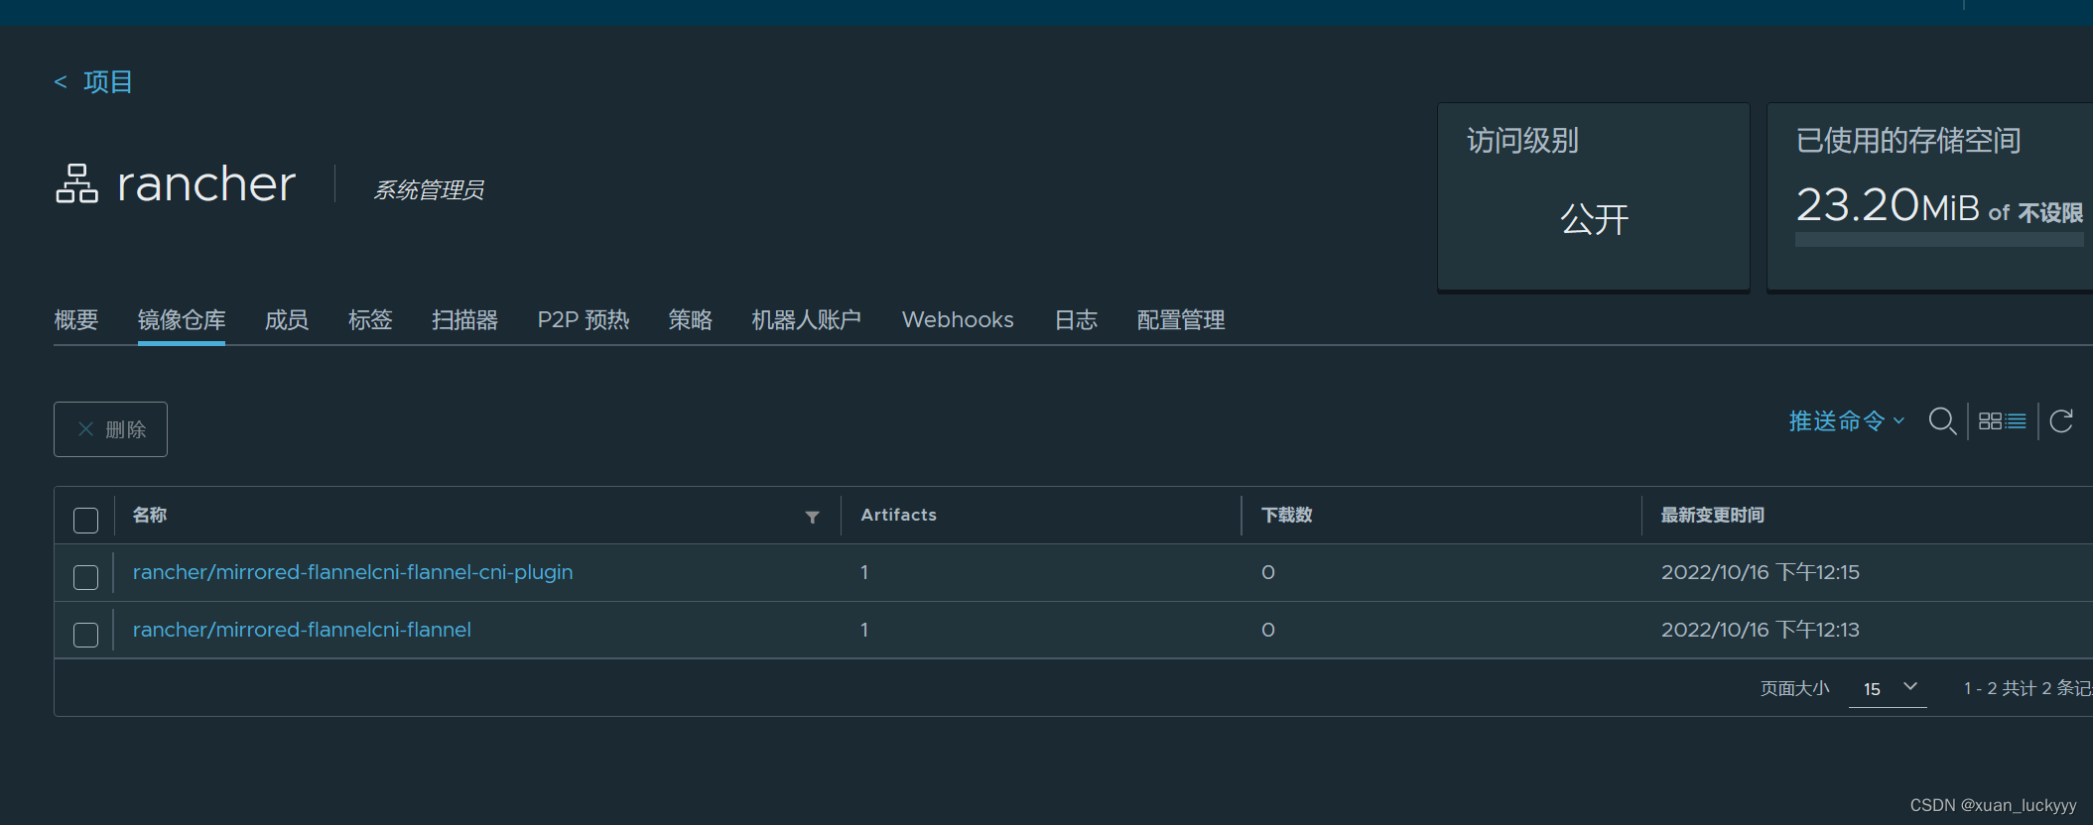Viewport: 2093px width, 825px height.
Task: Refresh the repository list
Action: click(x=2061, y=421)
